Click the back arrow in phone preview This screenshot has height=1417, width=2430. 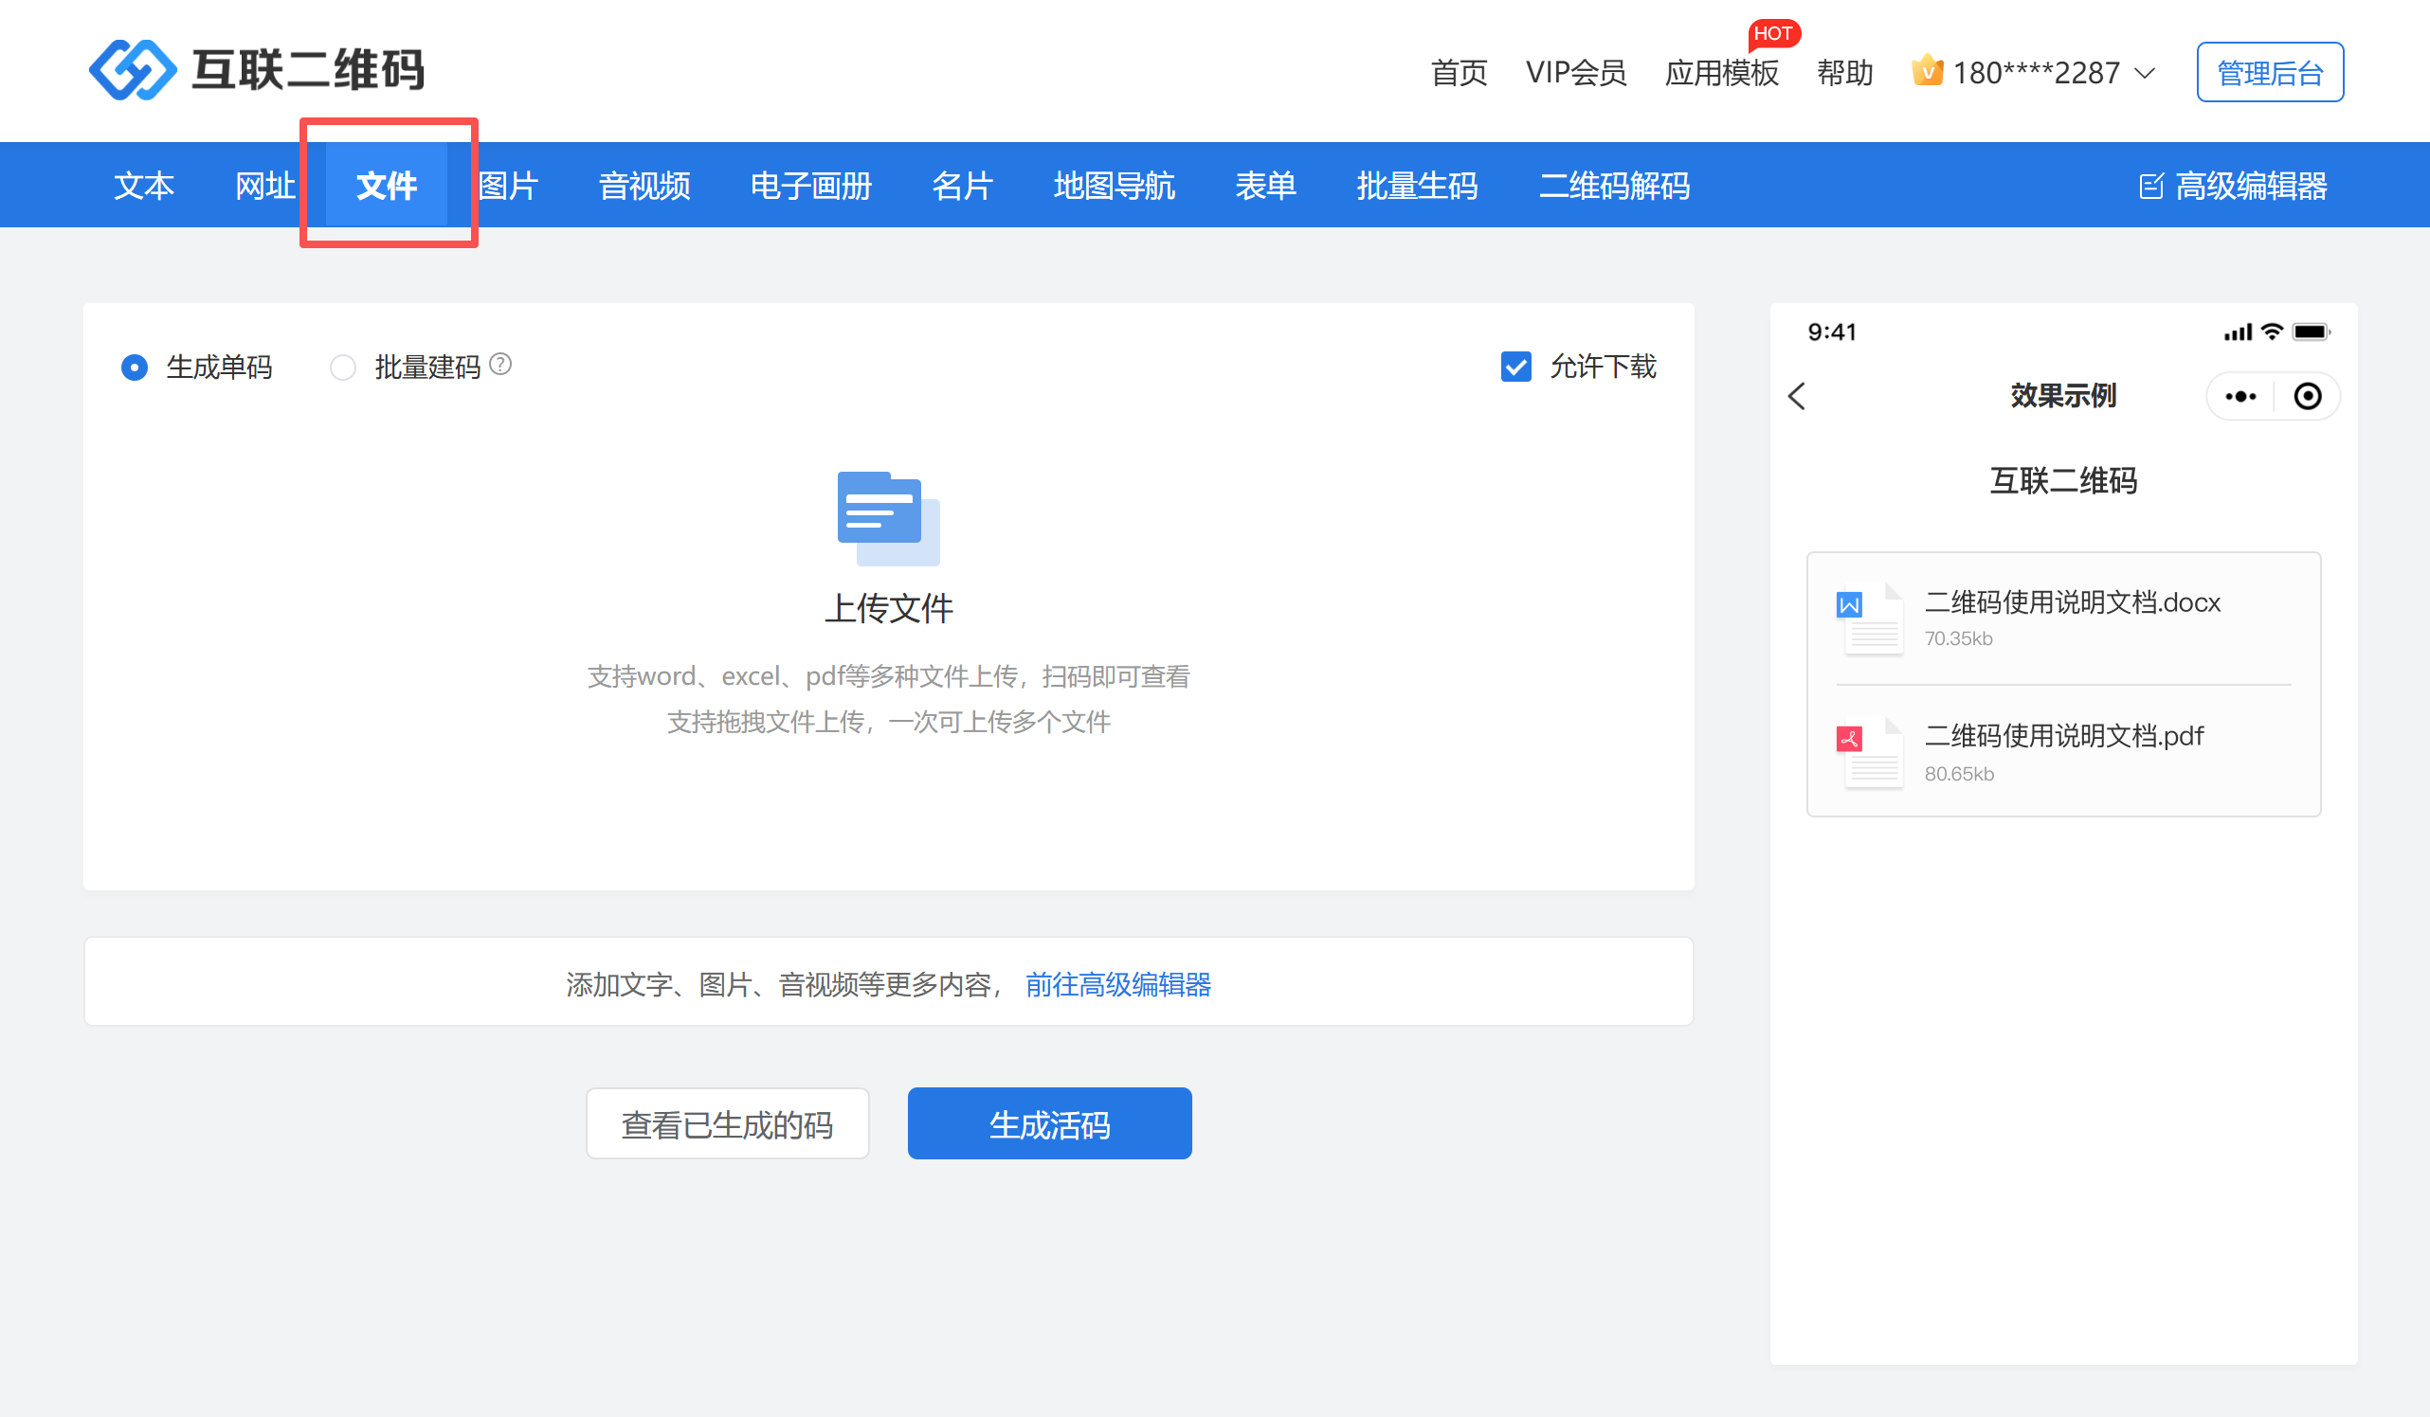[1797, 396]
